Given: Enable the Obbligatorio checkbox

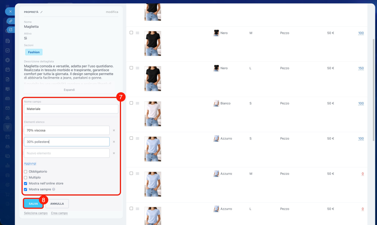Looking at the screenshot, I should coord(26,172).
